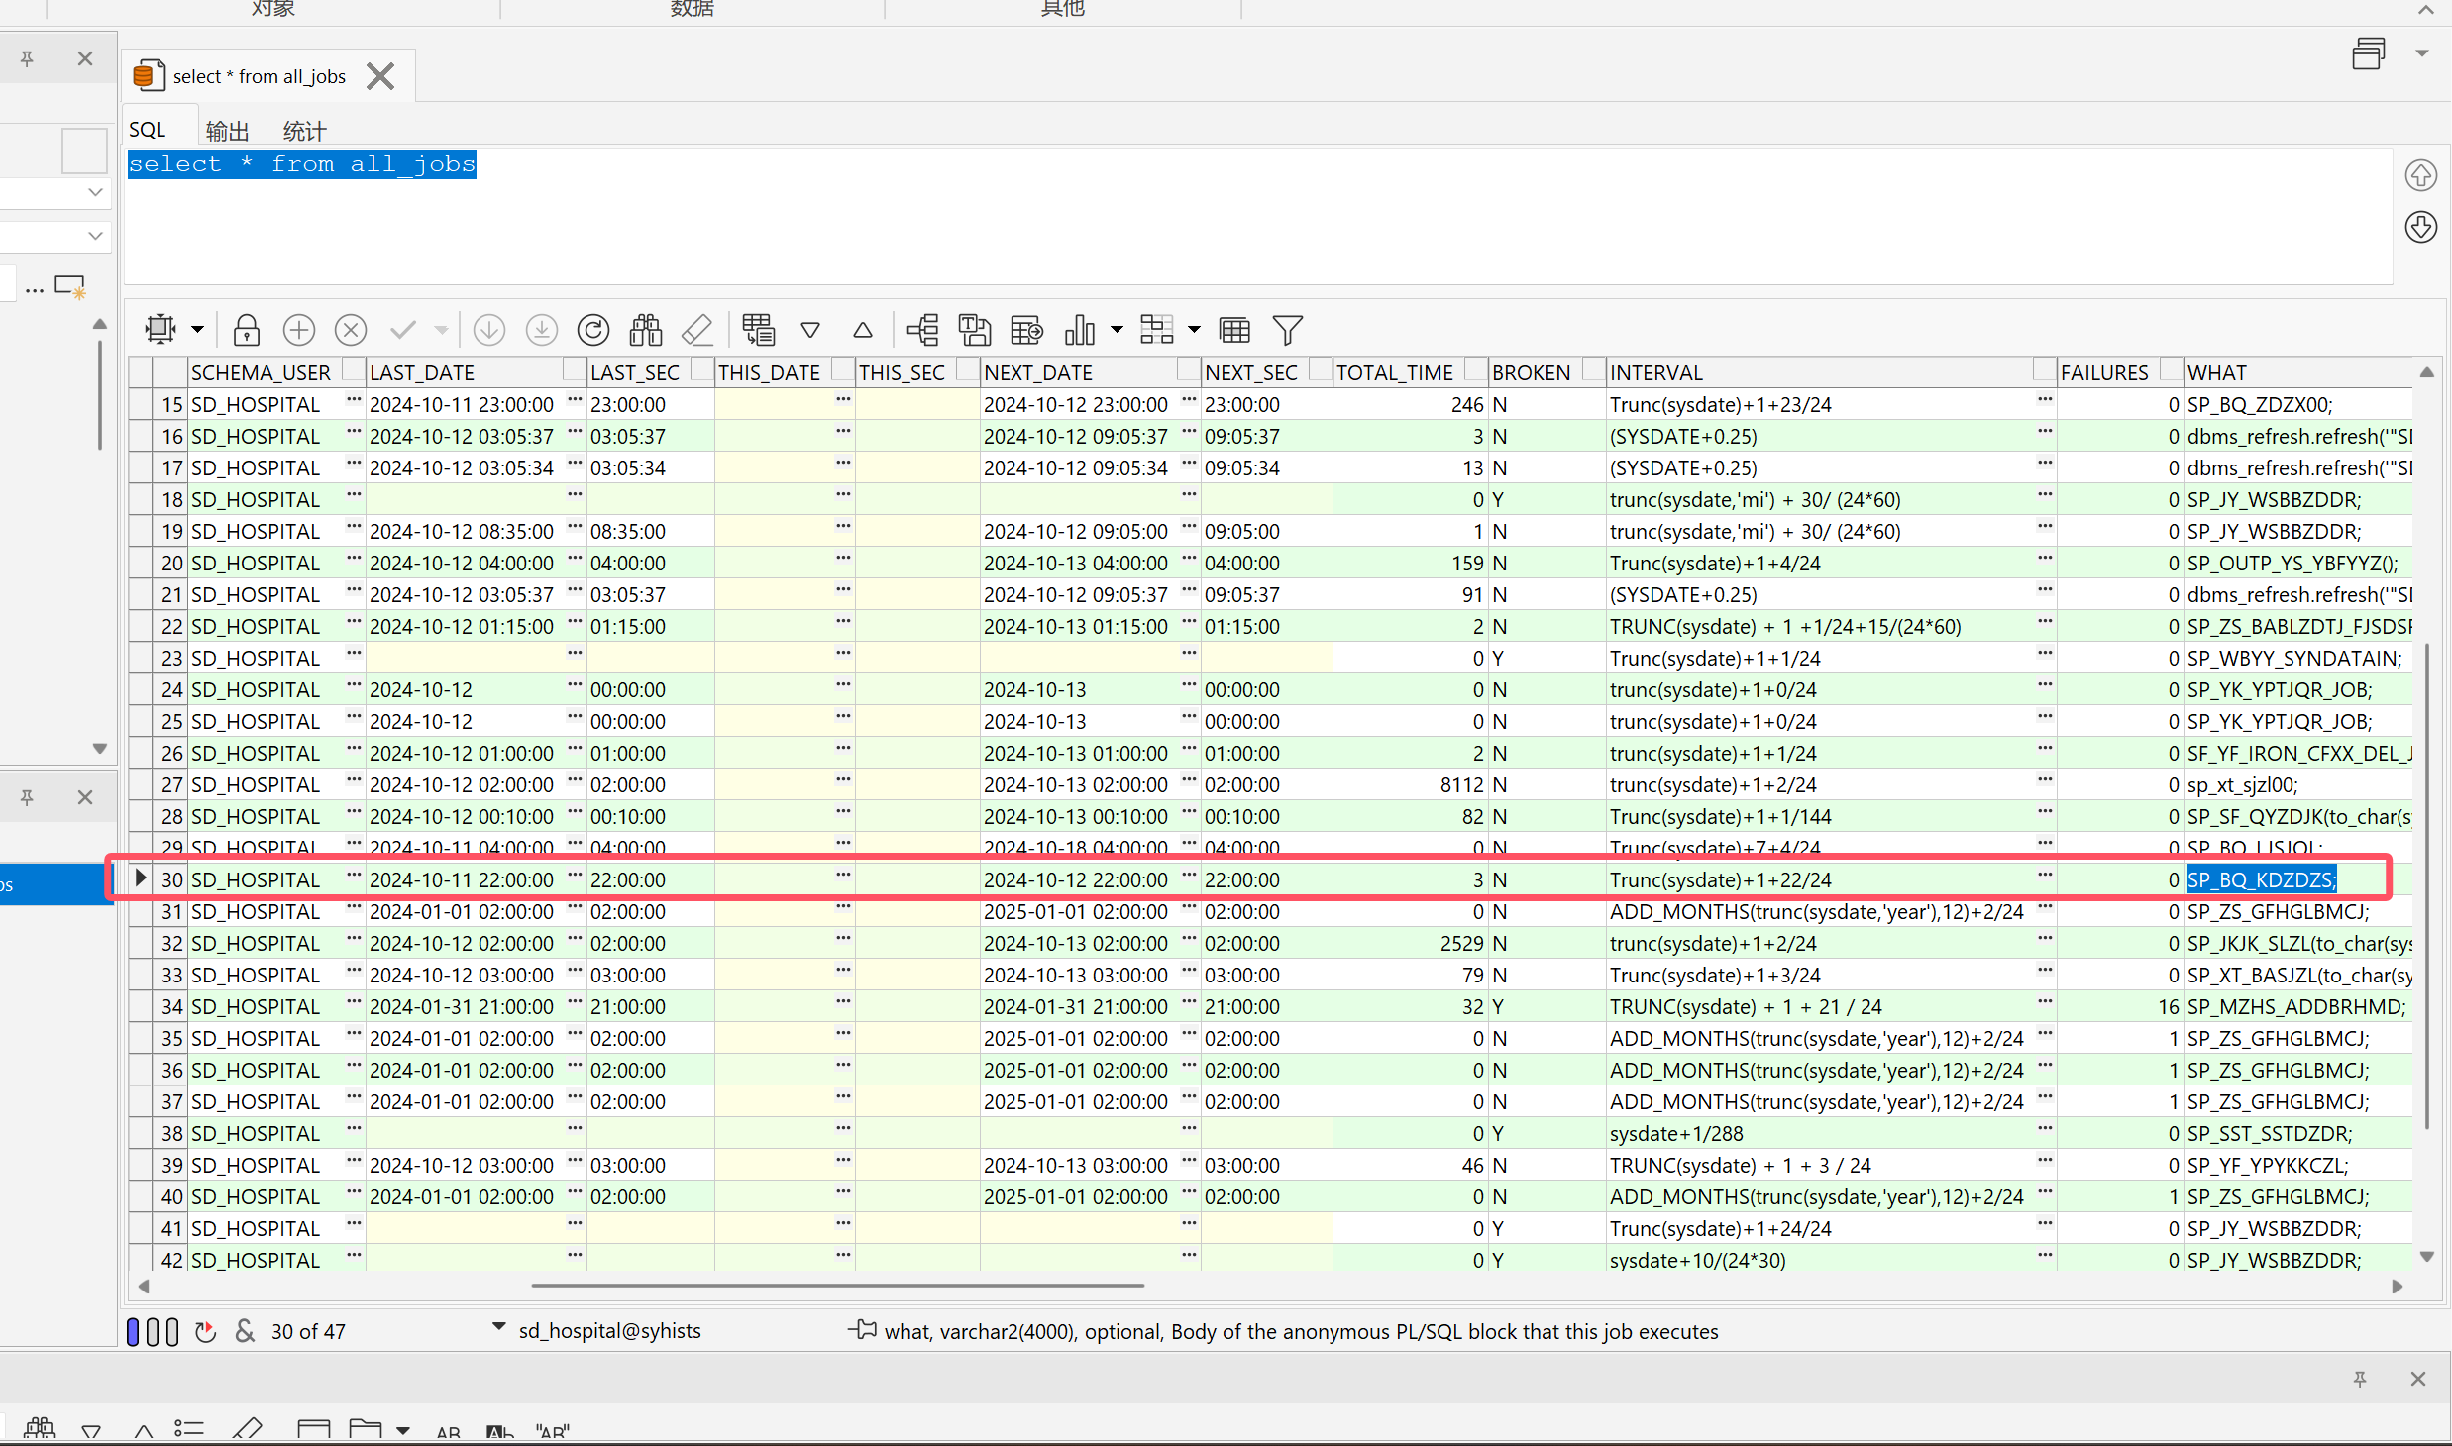Viewport: 2452px width, 1446px height.
Task: Open the find binoculars tool
Action: coord(645,330)
